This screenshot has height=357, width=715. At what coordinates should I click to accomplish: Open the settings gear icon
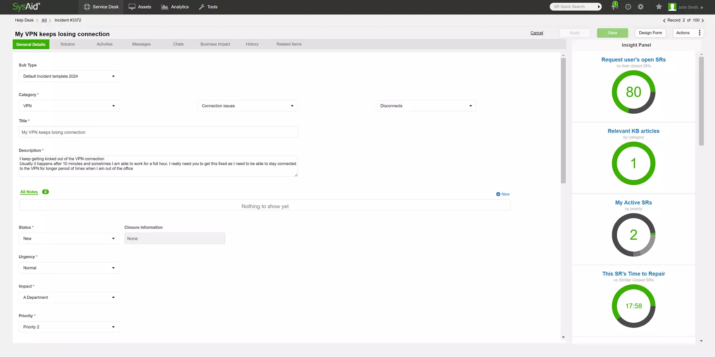pos(640,7)
